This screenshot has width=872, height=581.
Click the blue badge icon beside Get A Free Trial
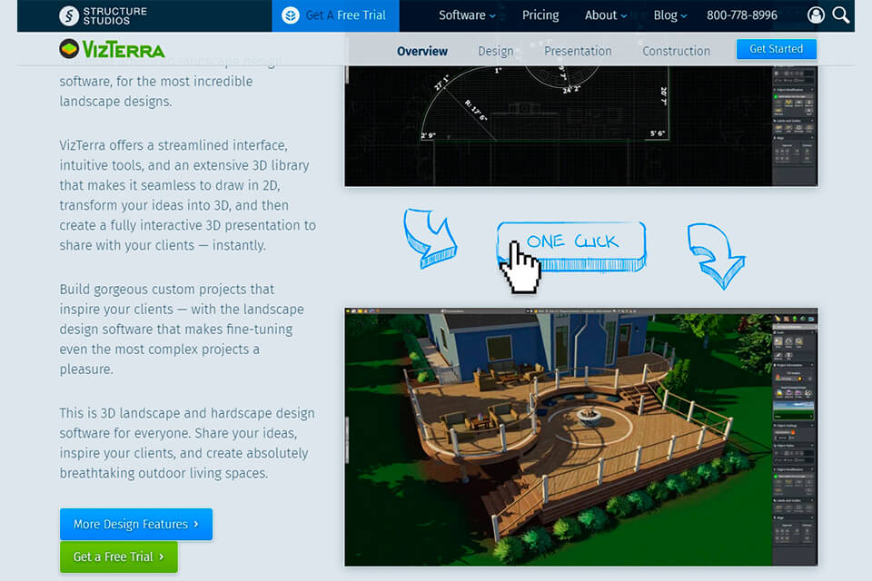point(291,15)
